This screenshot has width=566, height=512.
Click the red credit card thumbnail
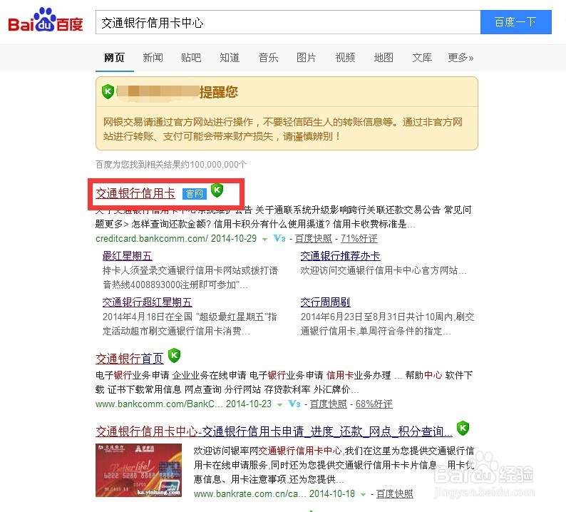coord(138,470)
